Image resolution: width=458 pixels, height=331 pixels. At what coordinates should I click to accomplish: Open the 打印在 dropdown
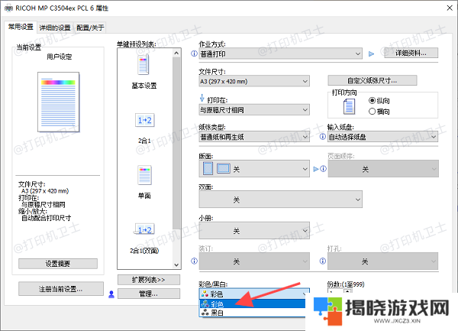[x=254, y=110]
